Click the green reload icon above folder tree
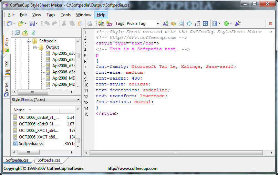 [x=33, y=33]
